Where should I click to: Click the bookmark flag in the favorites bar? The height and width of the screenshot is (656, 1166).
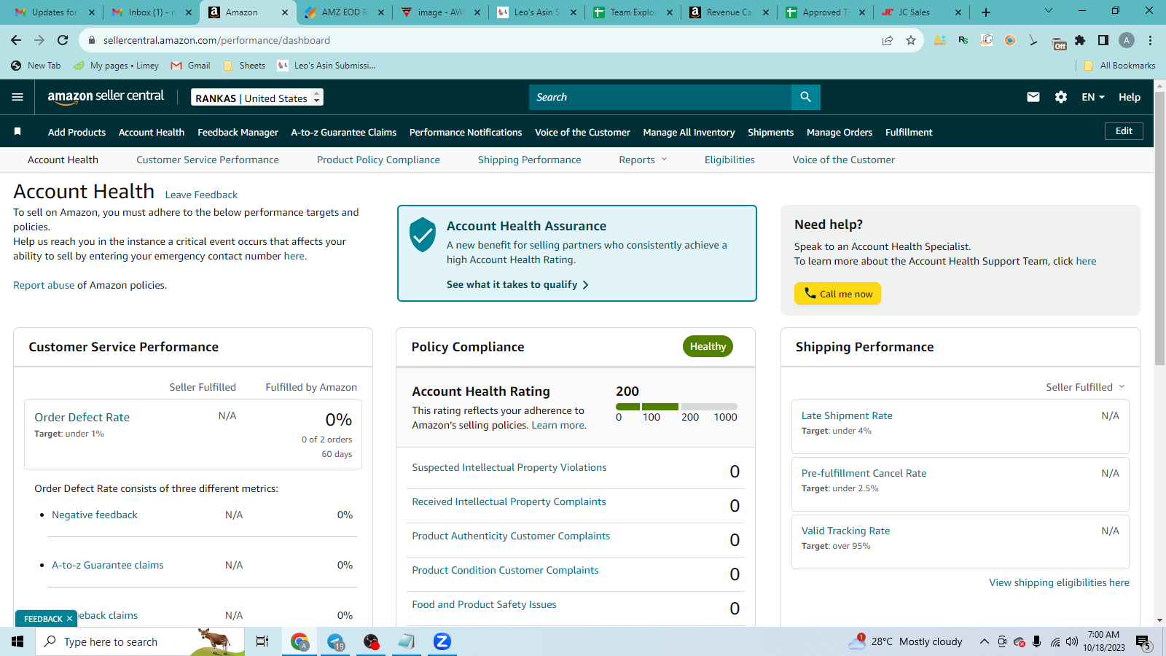pyautogui.click(x=17, y=131)
